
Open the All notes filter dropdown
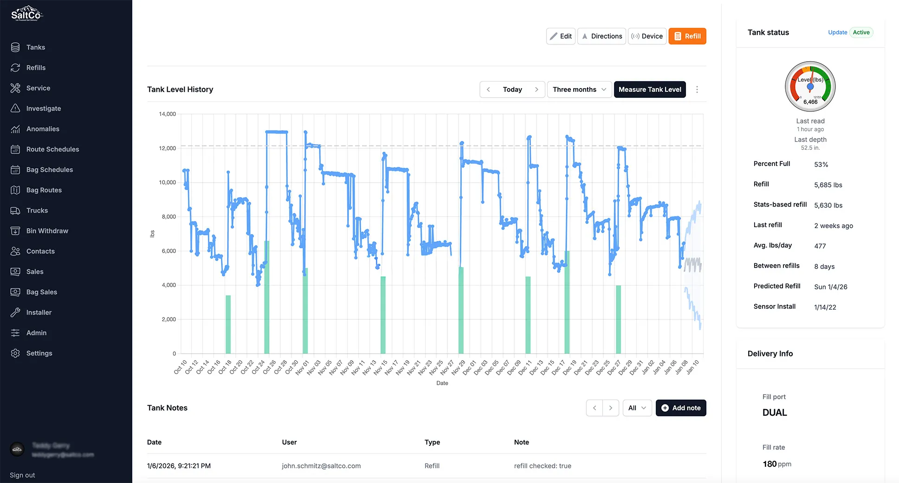(637, 408)
